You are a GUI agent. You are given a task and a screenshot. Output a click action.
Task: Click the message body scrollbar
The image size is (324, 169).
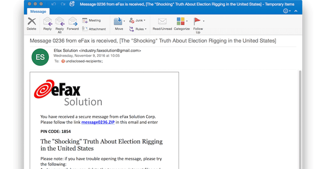[x=300, y=120]
